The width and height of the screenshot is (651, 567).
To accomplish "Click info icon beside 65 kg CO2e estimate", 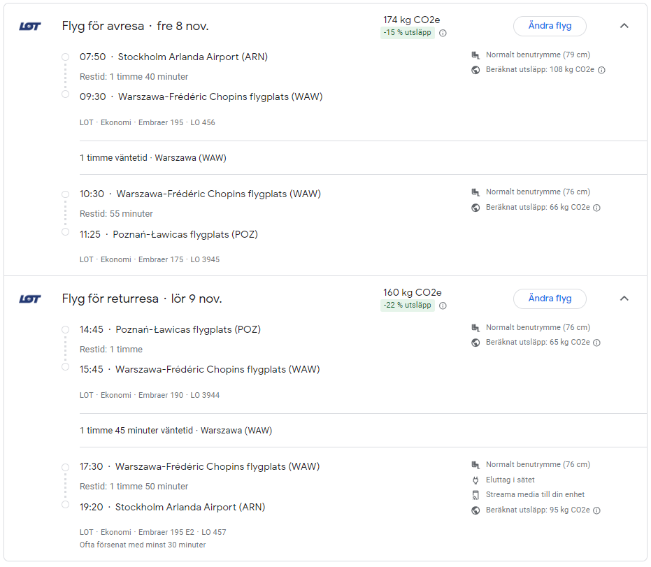I will tap(597, 343).
